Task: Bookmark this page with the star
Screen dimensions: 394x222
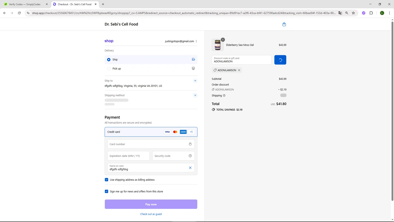Action: pyautogui.click(x=354, y=13)
